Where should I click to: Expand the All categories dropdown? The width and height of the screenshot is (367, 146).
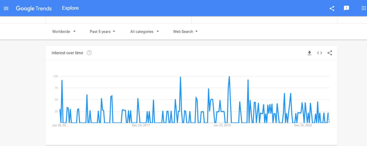pyautogui.click(x=144, y=32)
